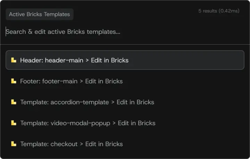Choose the "Template: video-modal-popup" result name
250x159 pixels.
pos(65,123)
